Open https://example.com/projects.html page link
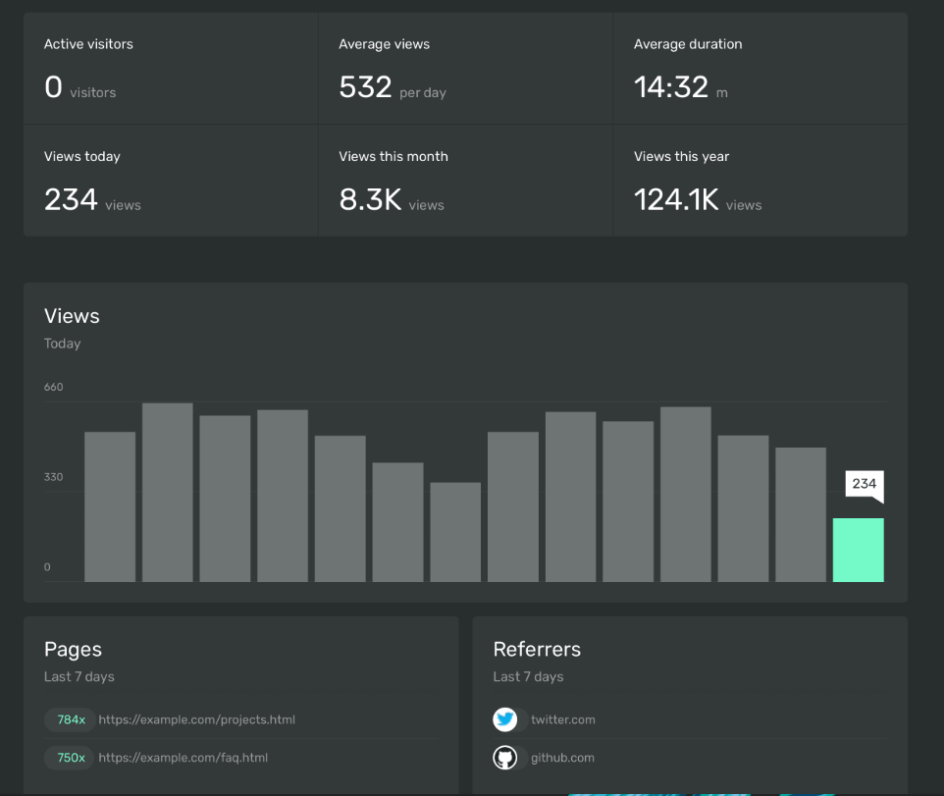944x796 pixels. coord(195,719)
